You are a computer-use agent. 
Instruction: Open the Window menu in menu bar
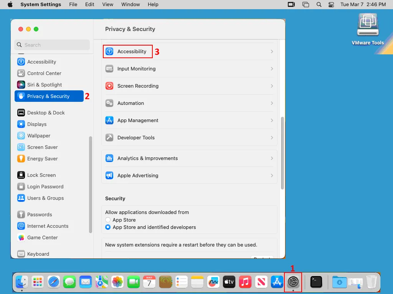point(130,5)
